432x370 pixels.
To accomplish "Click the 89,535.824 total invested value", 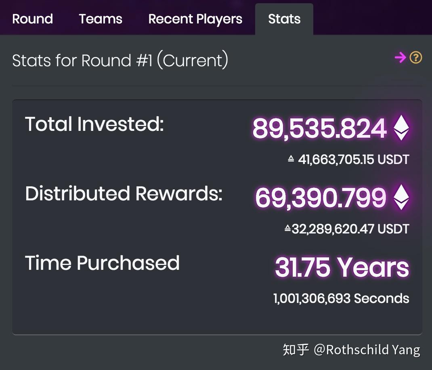I will click(319, 129).
